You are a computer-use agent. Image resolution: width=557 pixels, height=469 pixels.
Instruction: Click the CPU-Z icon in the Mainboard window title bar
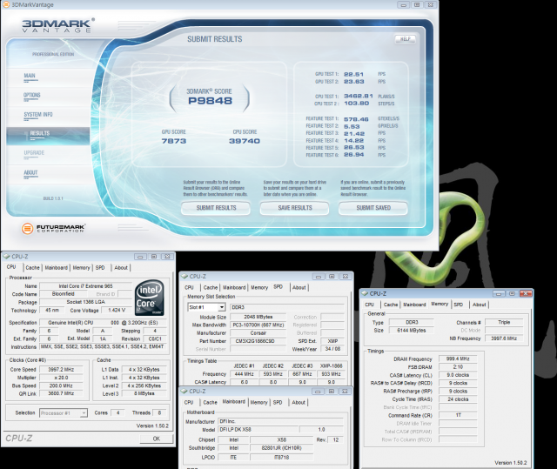(x=184, y=391)
